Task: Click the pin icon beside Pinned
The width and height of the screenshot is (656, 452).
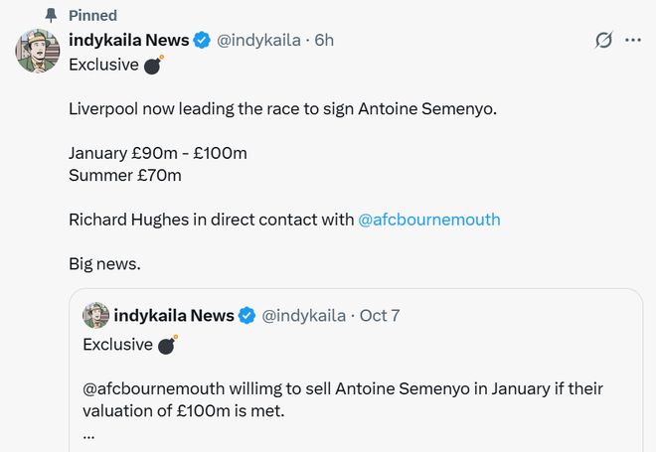Action: click(52, 15)
